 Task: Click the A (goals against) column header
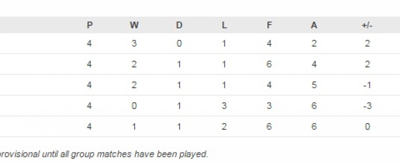coord(314,25)
